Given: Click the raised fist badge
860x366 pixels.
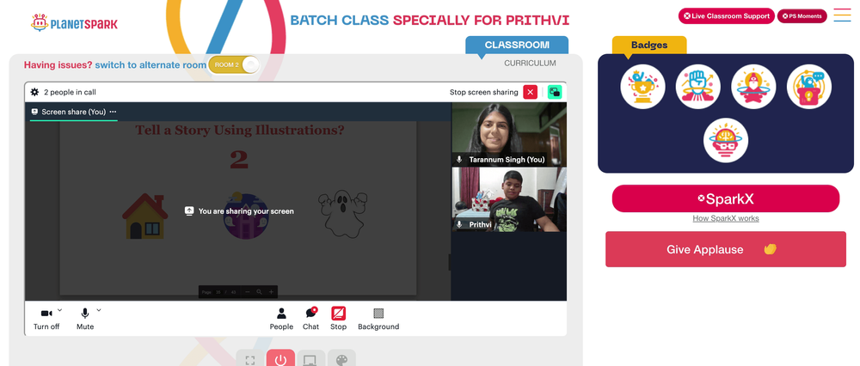Looking at the screenshot, I should click(698, 87).
